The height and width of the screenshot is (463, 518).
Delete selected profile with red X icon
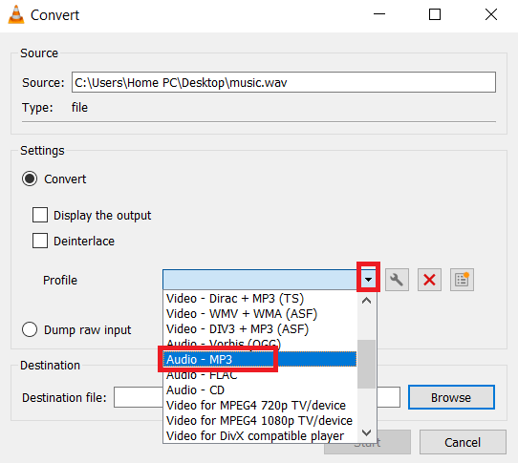[429, 280]
